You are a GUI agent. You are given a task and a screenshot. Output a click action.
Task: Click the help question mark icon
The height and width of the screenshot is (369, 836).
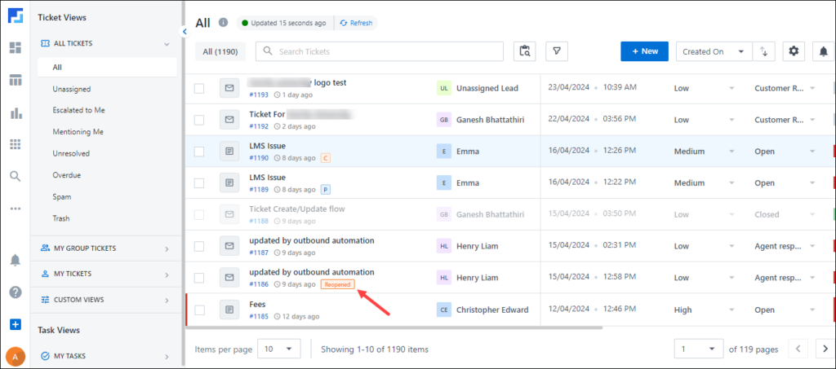click(15, 292)
